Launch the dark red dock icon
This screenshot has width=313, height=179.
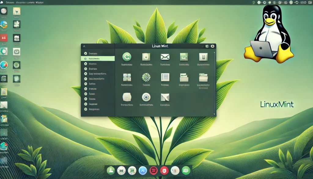[x=154, y=170]
